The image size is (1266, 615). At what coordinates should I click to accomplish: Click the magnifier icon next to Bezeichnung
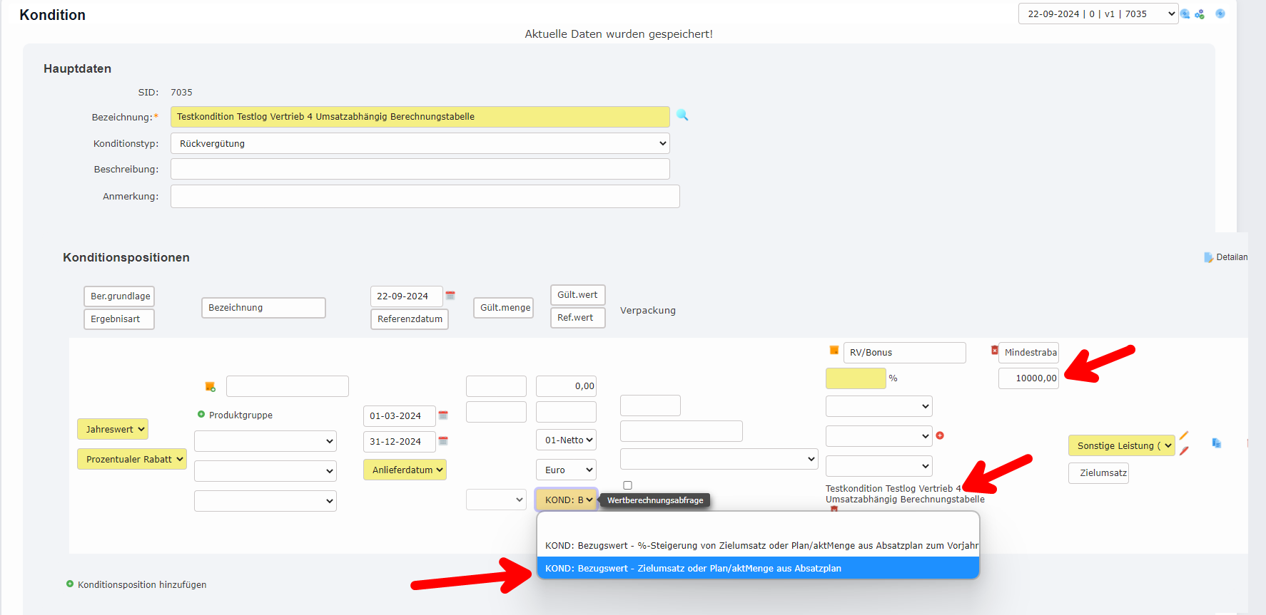682,115
